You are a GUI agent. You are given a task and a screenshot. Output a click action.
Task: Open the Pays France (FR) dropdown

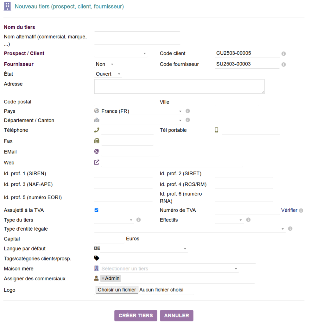coord(139,111)
